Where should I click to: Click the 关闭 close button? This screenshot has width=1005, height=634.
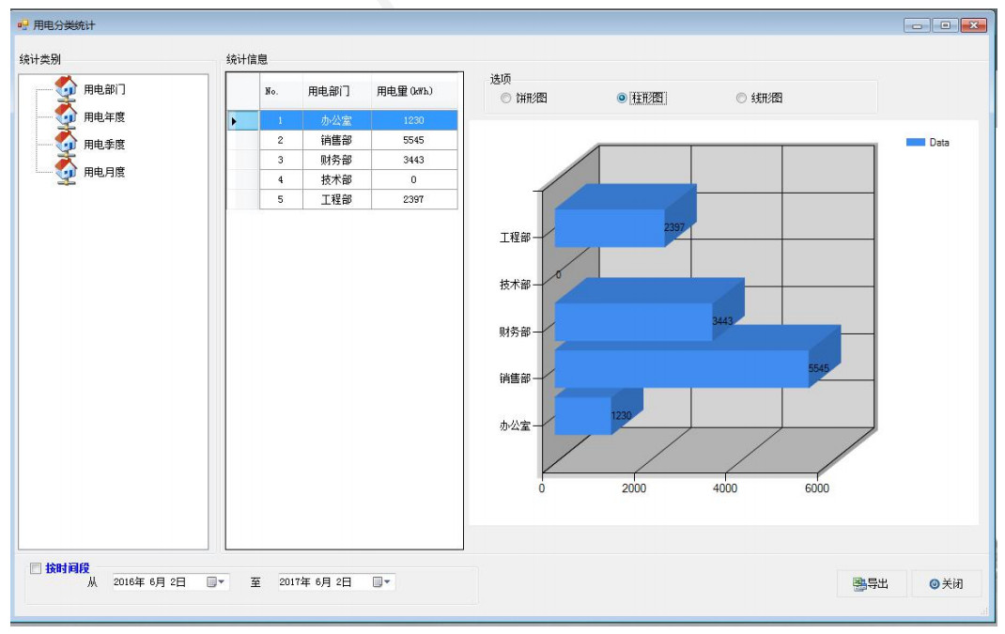click(x=947, y=583)
